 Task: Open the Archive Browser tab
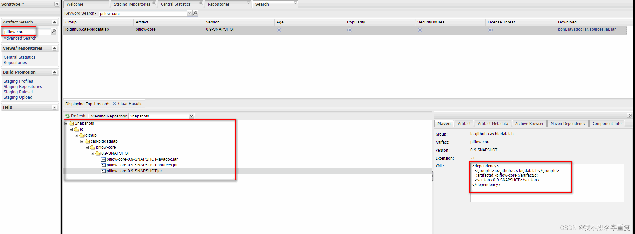[x=529, y=124]
